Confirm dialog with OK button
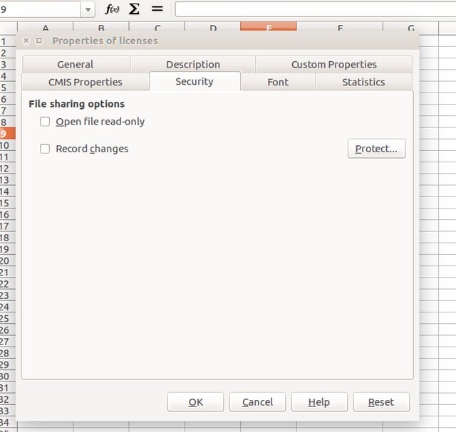 pos(195,402)
